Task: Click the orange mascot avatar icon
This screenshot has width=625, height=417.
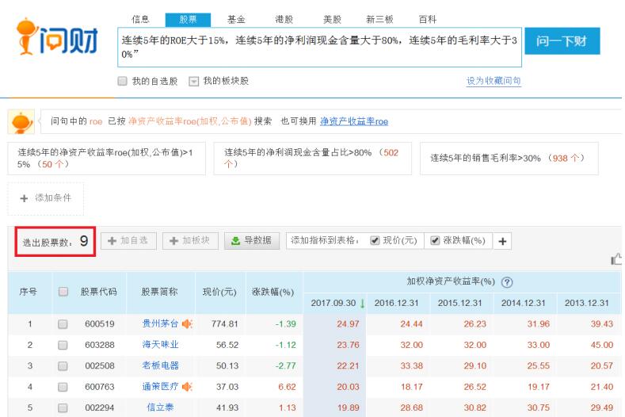Action: coord(21,122)
